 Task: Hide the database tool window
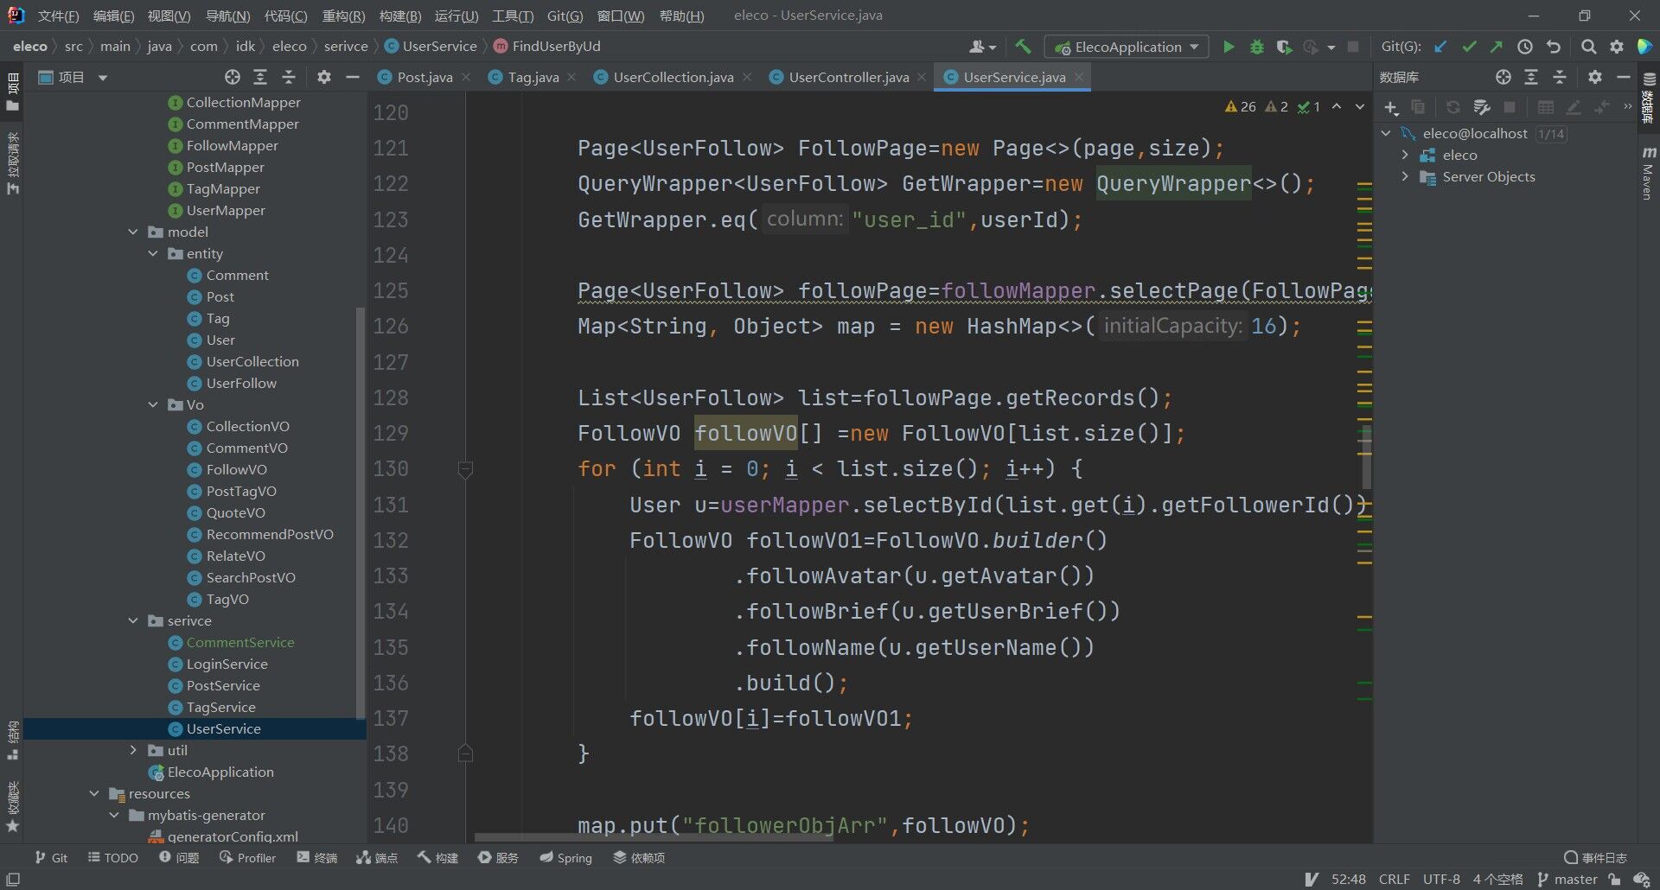pos(1624,77)
